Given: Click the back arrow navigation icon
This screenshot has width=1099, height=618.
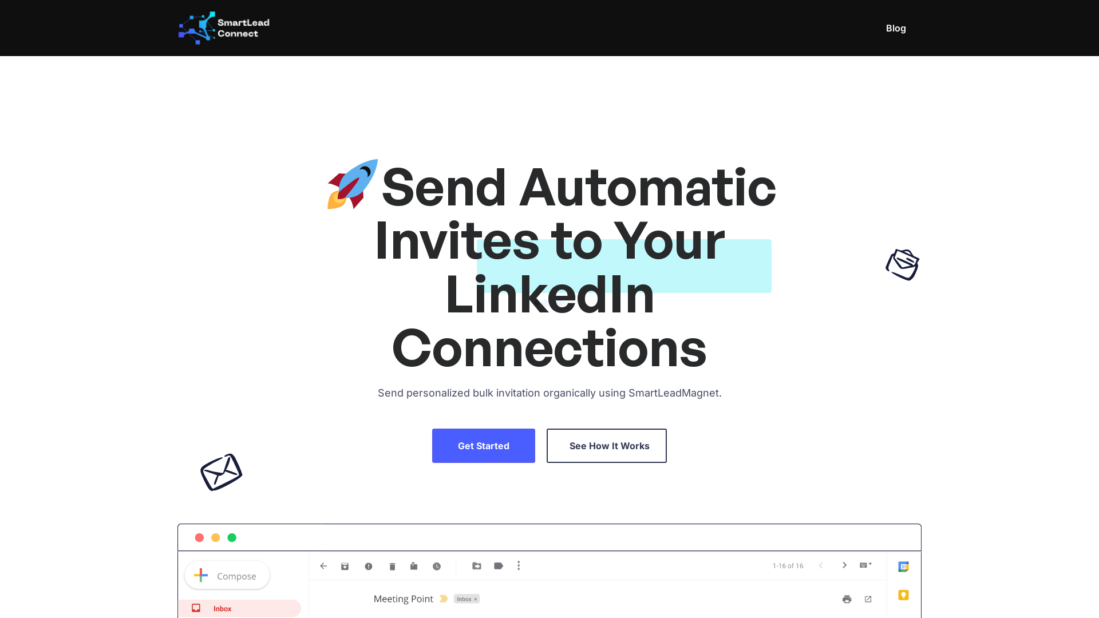Looking at the screenshot, I should coord(323,566).
